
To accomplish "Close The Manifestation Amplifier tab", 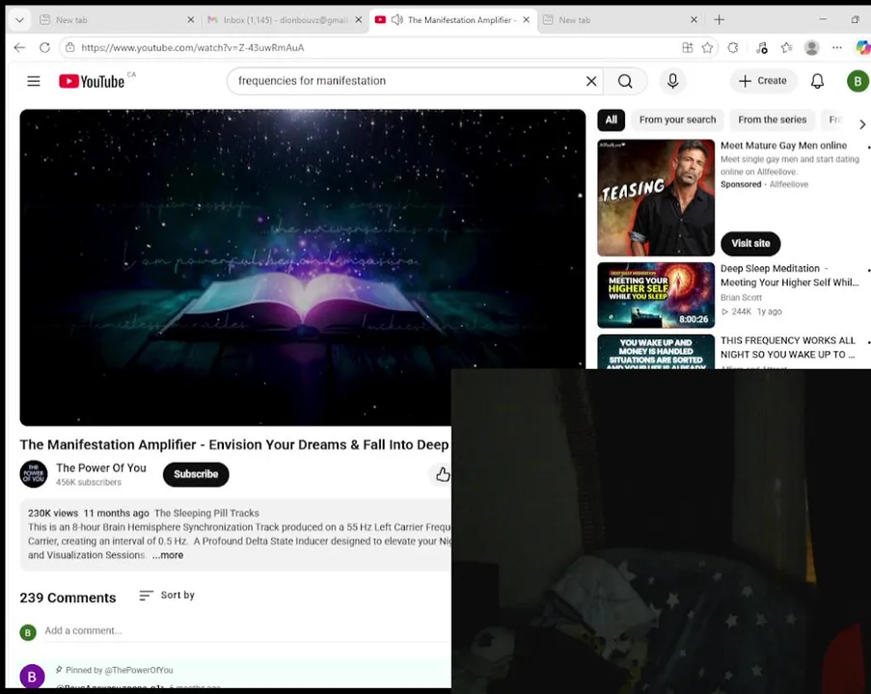I will [526, 20].
